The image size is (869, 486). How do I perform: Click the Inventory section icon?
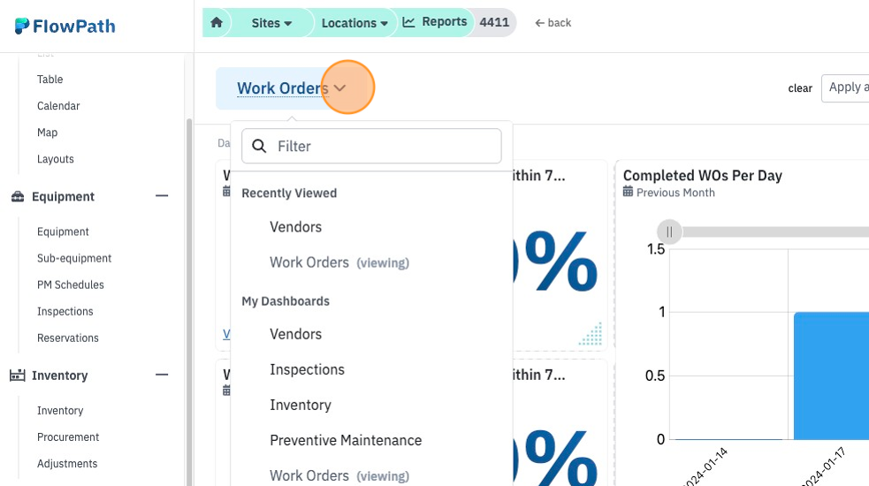pyautogui.click(x=17, y=376)
